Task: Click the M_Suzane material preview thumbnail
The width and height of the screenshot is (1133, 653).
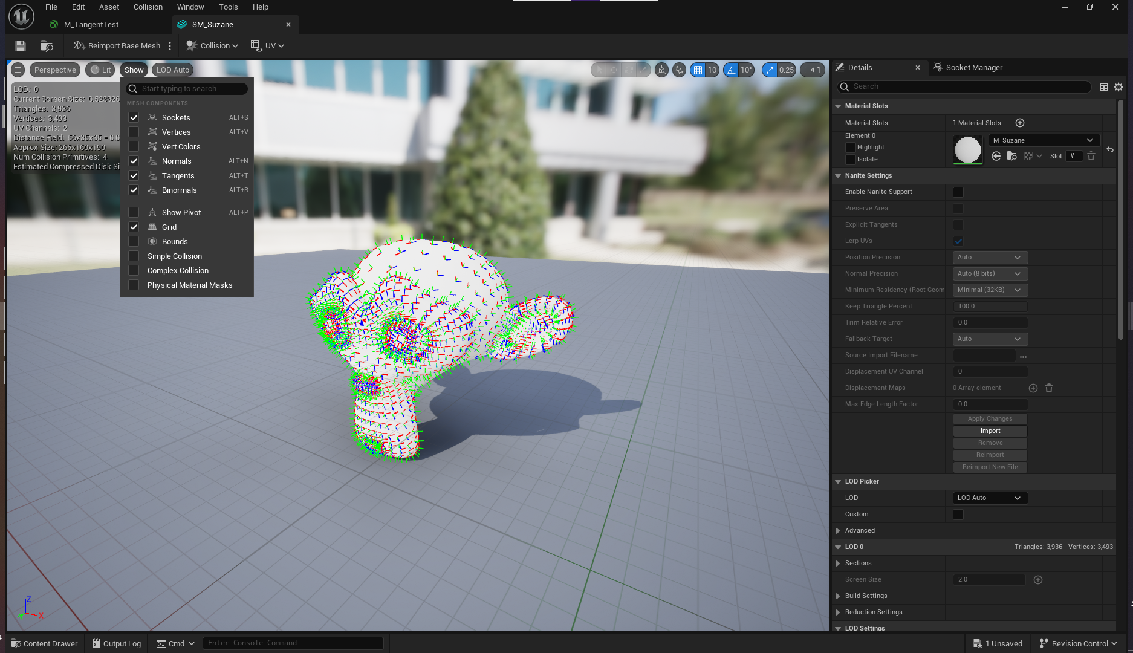Action: point(967,150)
